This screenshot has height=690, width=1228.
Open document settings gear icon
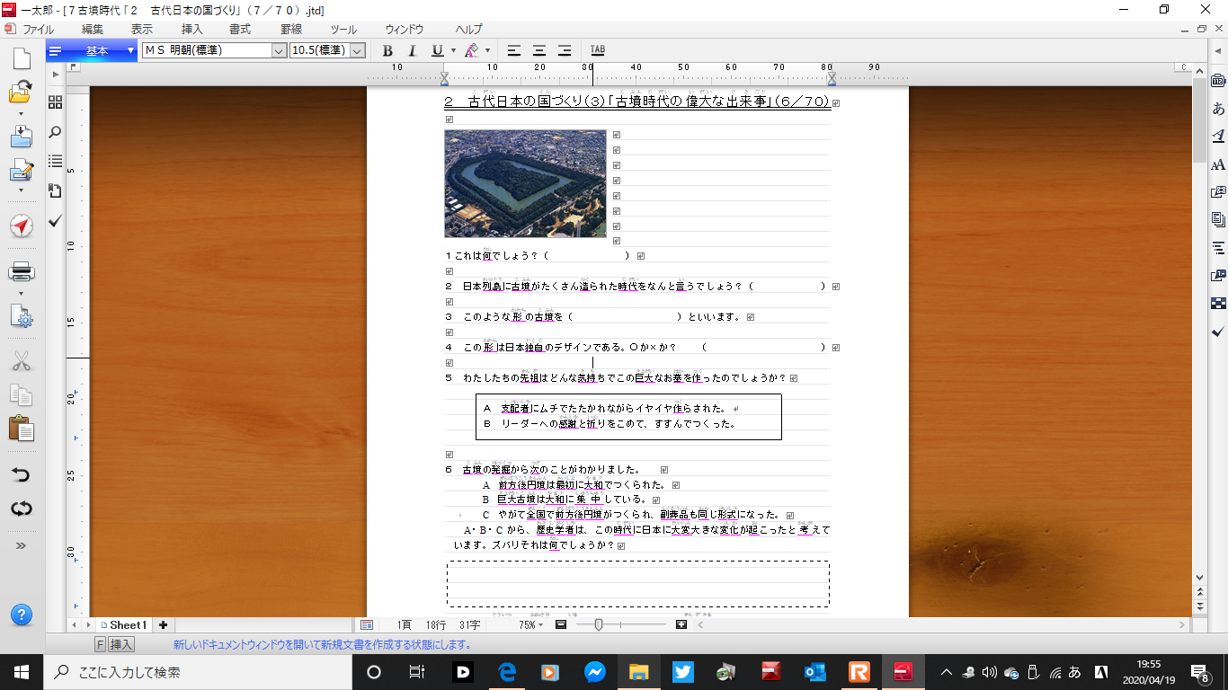22,316
